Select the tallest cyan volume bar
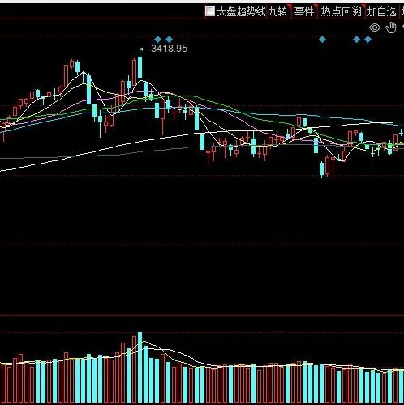The height and width of the screenshot is (405, 404). coord(140,367)
